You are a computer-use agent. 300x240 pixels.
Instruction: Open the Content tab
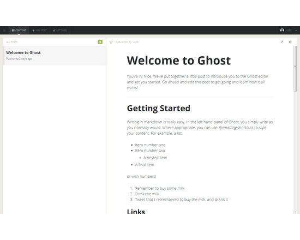pyautogui.click(x=19, y=31)
